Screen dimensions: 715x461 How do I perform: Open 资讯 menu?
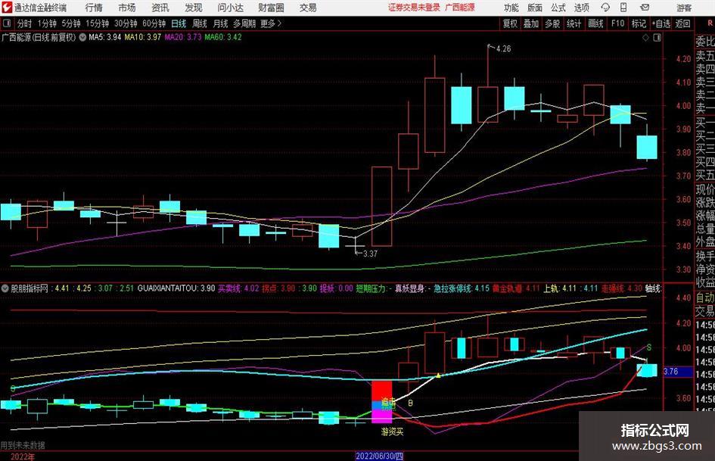click(160, 8)
